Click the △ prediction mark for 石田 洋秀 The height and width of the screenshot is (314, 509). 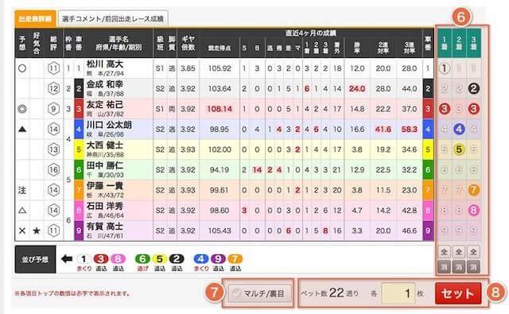coord(22,211)
